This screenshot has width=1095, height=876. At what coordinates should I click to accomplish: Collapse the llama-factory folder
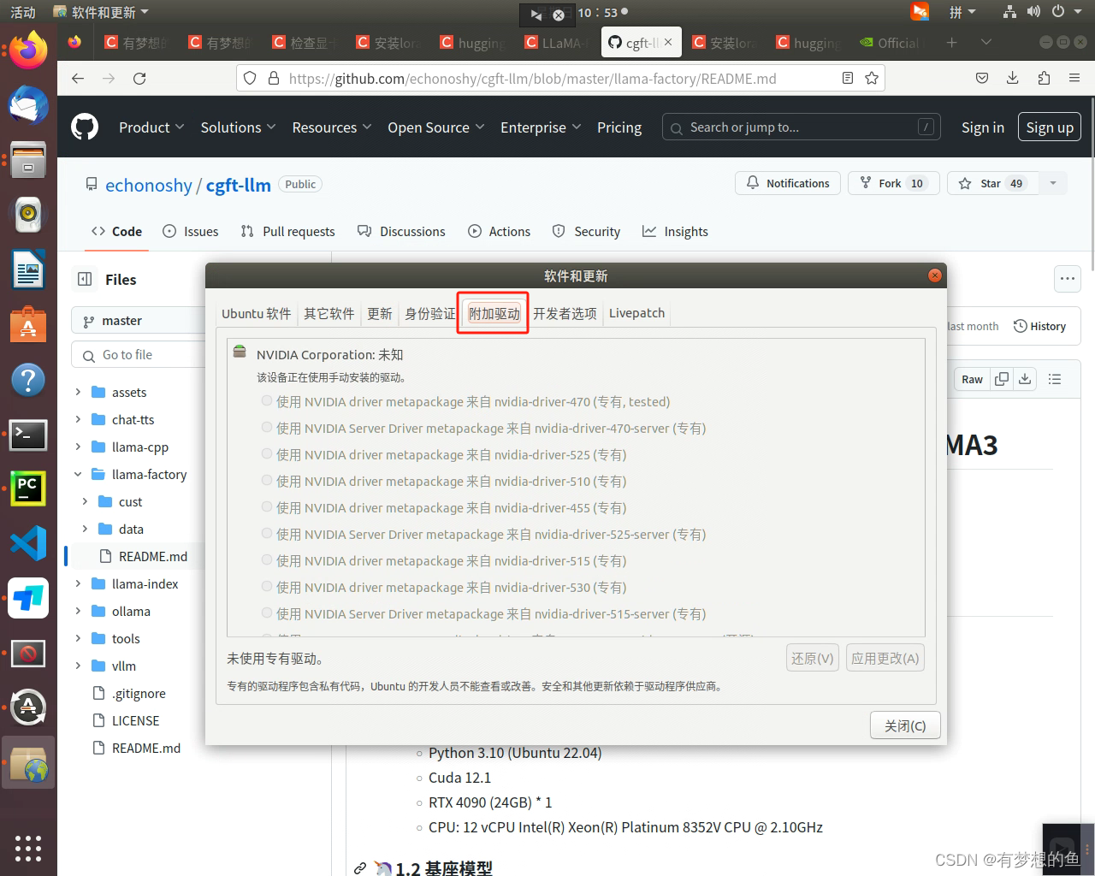(x=78, y=474)
